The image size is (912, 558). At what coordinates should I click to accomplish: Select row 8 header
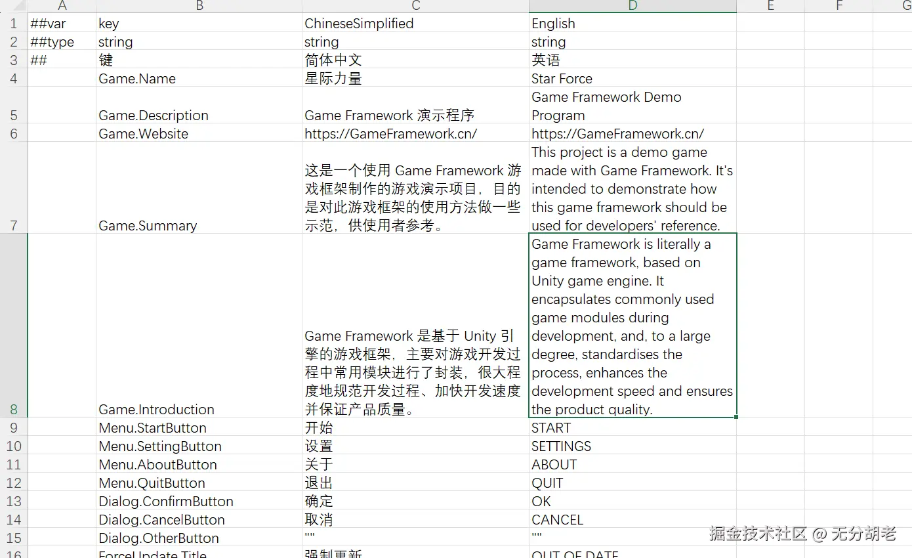[14, 326]
